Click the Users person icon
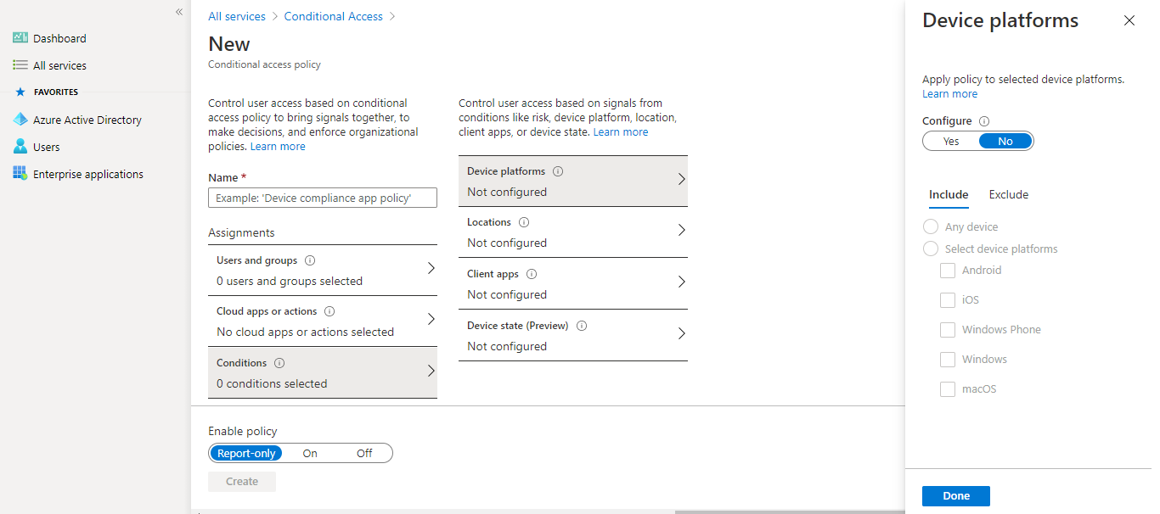The image size is (1160, 514). (20, 147)
